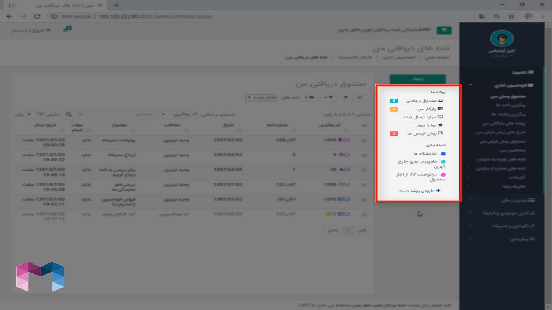
Task: Check the row checkbox for letter 35
Action: coord(364,170)
